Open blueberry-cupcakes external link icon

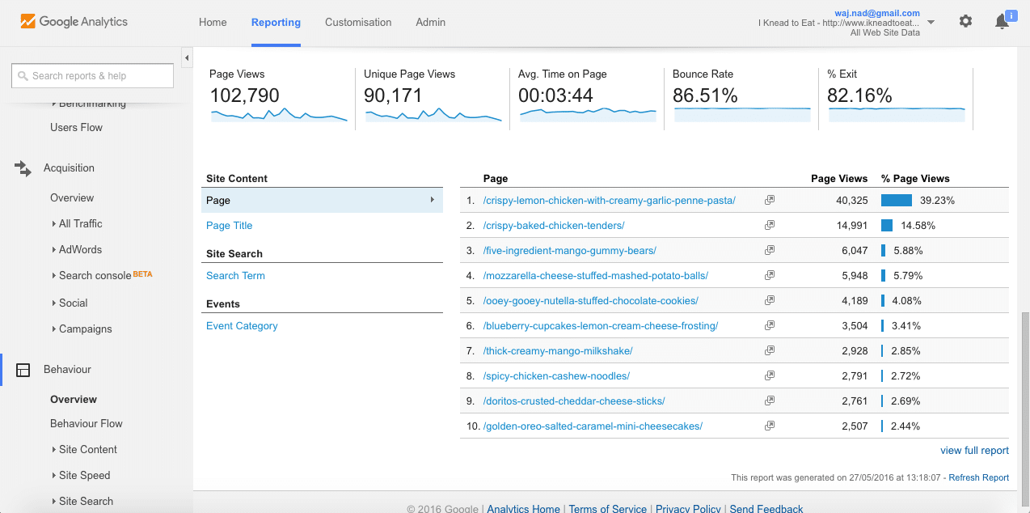tap(770, 325)
